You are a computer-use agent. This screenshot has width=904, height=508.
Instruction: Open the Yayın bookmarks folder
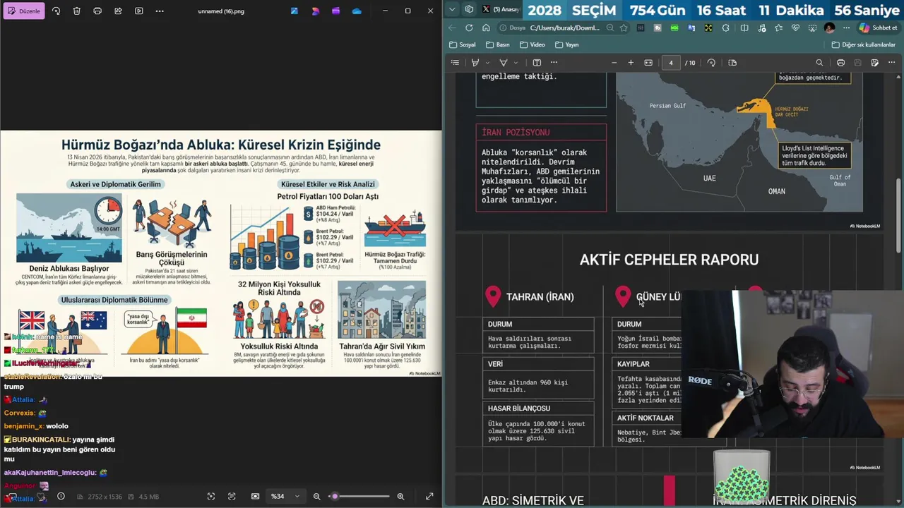[567, 44]
